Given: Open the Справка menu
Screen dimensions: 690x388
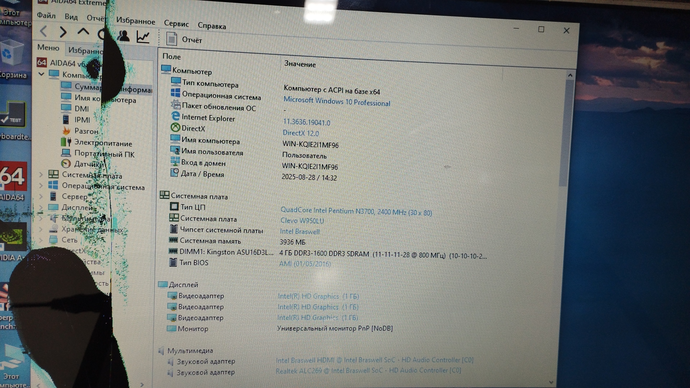Looking at the screenshot, I should point(212,26).
